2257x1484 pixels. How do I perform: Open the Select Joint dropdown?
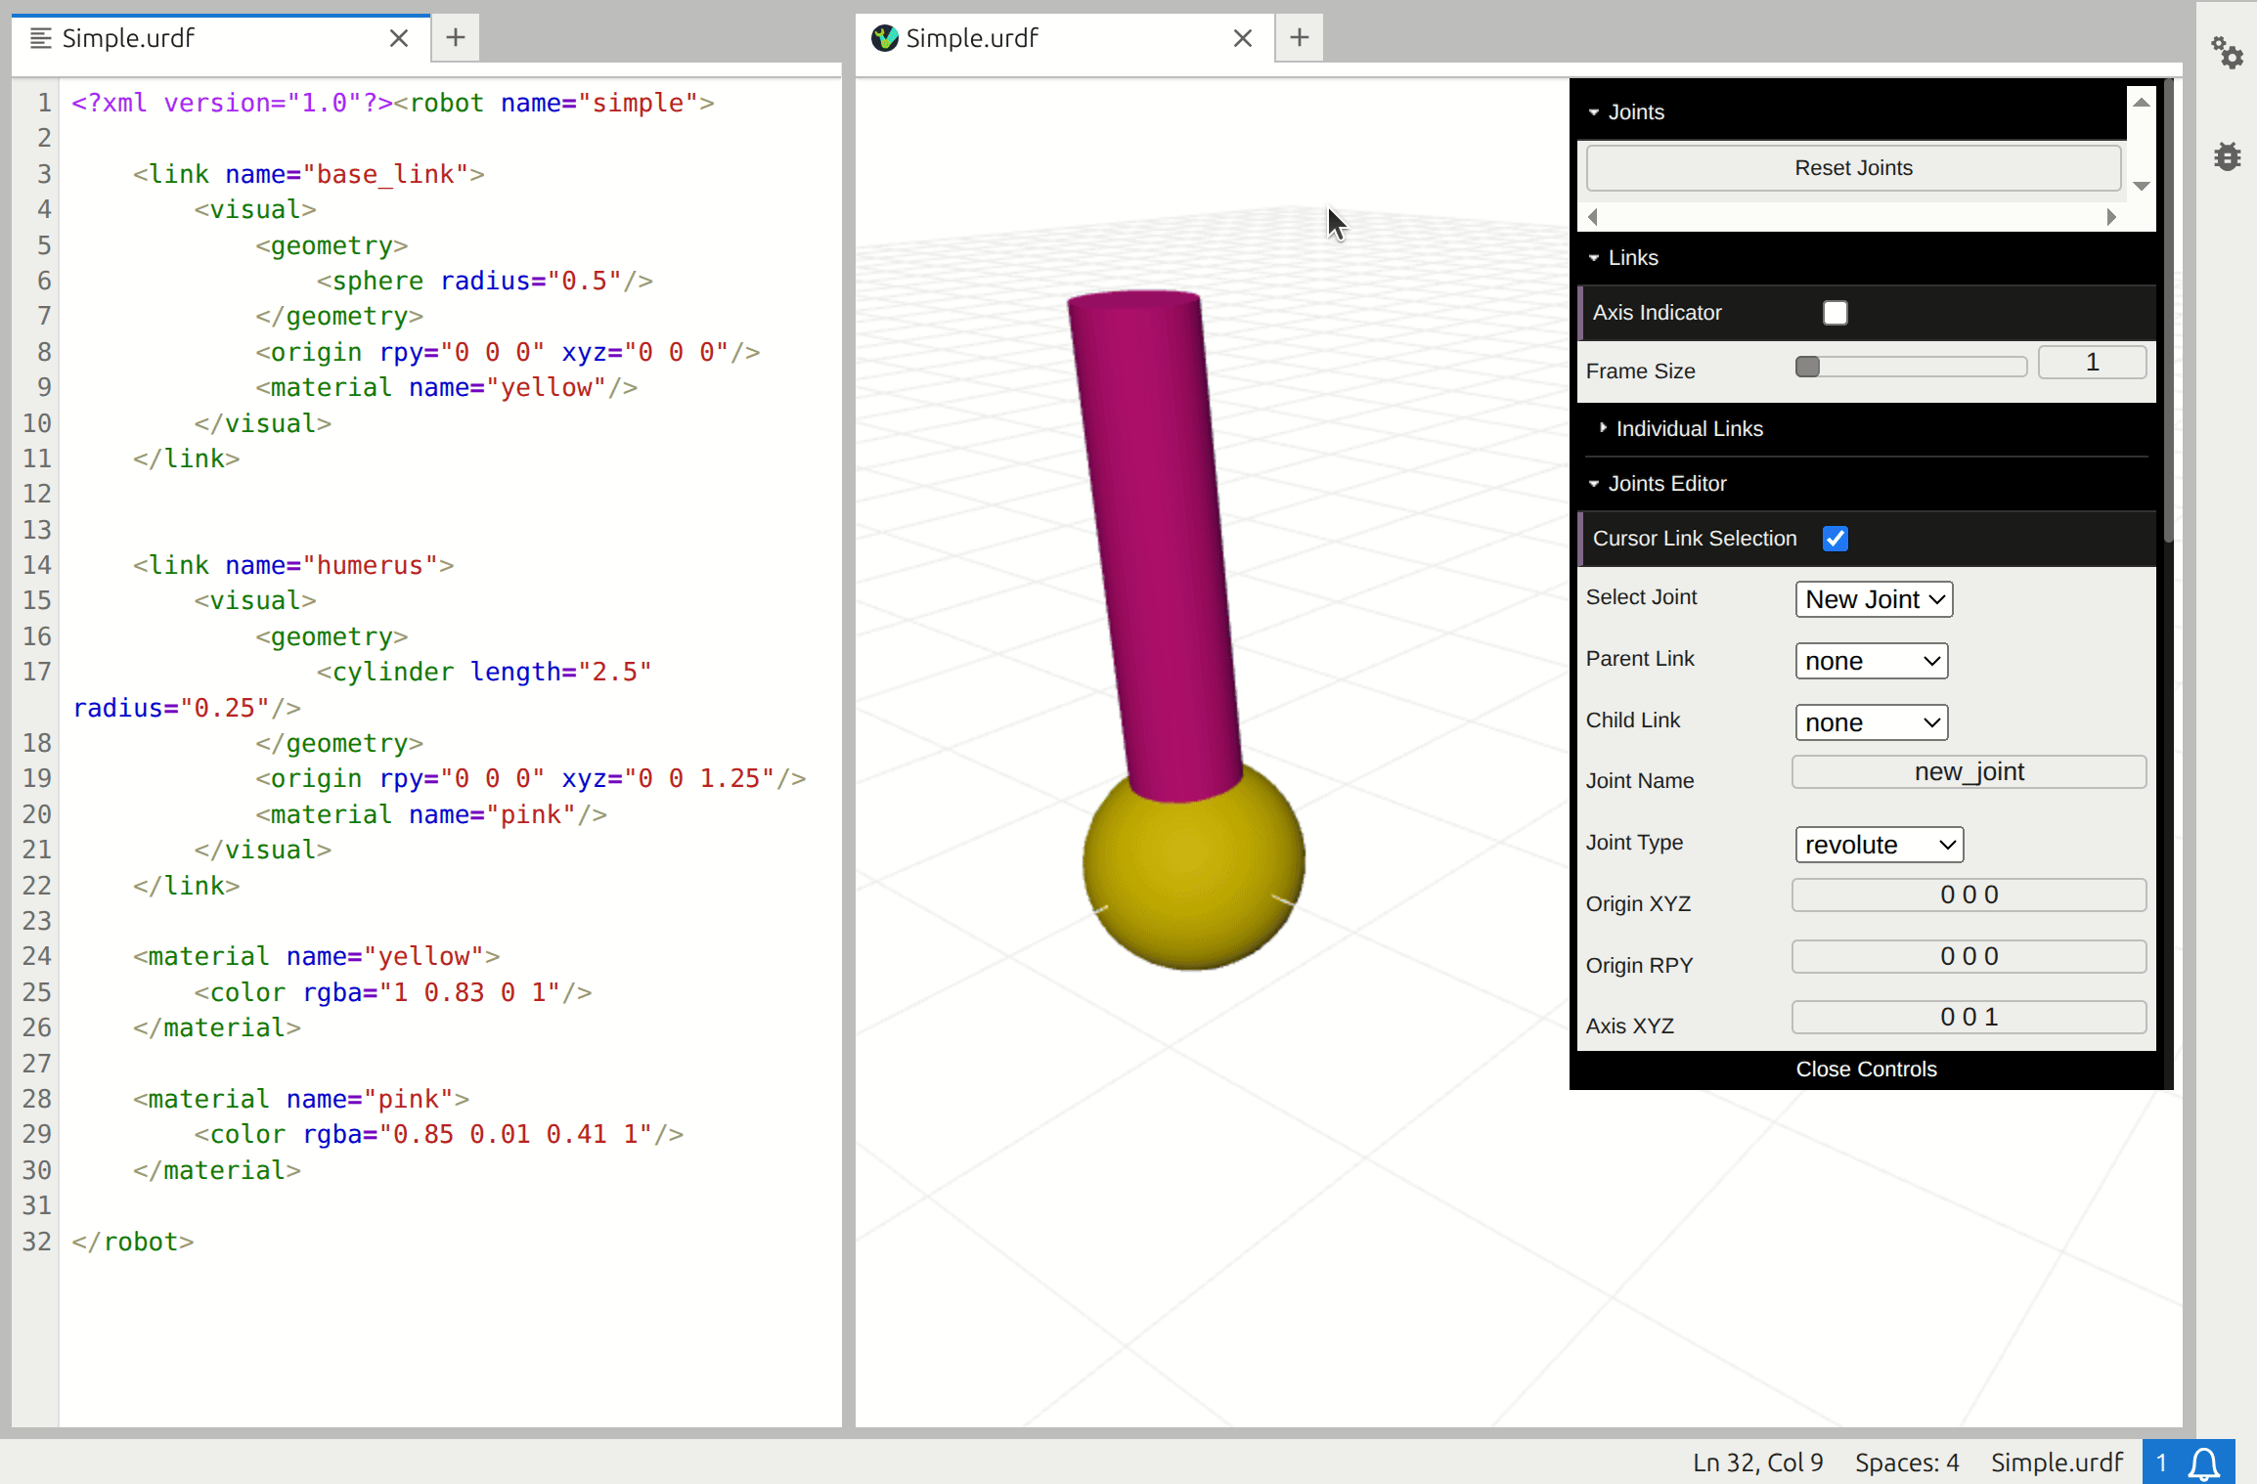pos(1874,599)
